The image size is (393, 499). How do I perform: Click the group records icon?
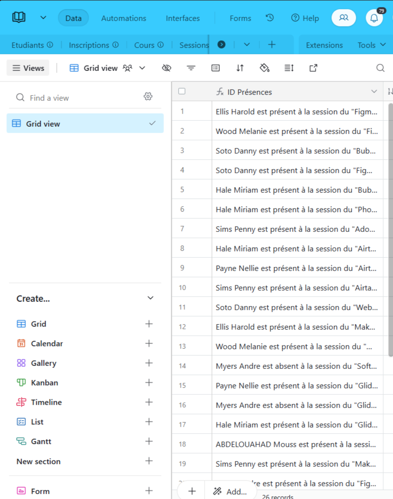[x=216, y=68]
